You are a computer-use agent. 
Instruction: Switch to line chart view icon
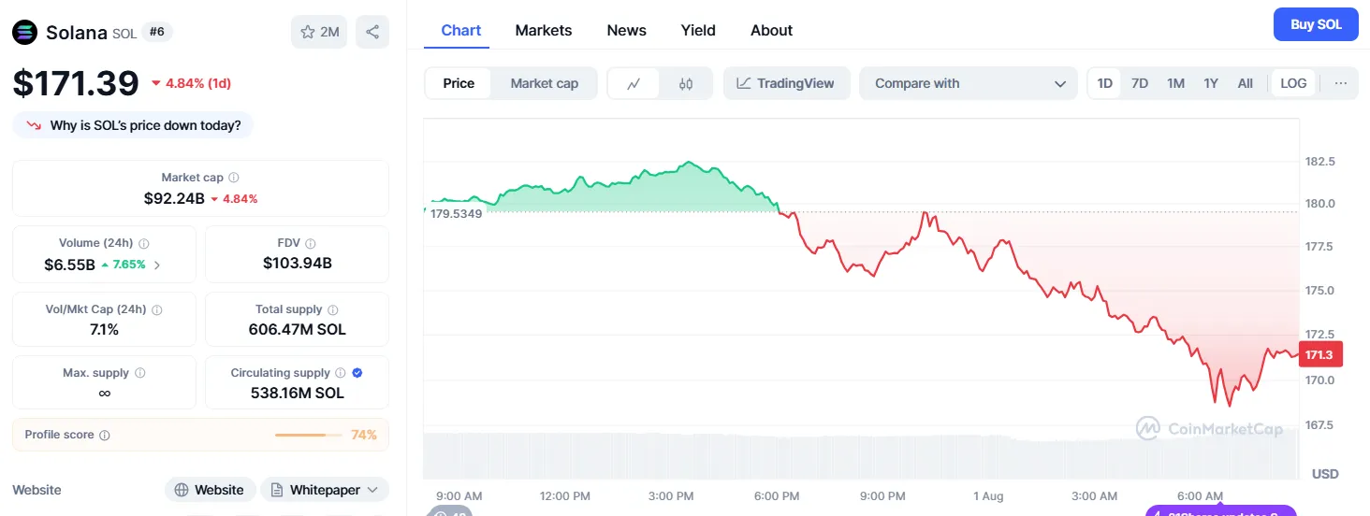[x=634, y=83]
